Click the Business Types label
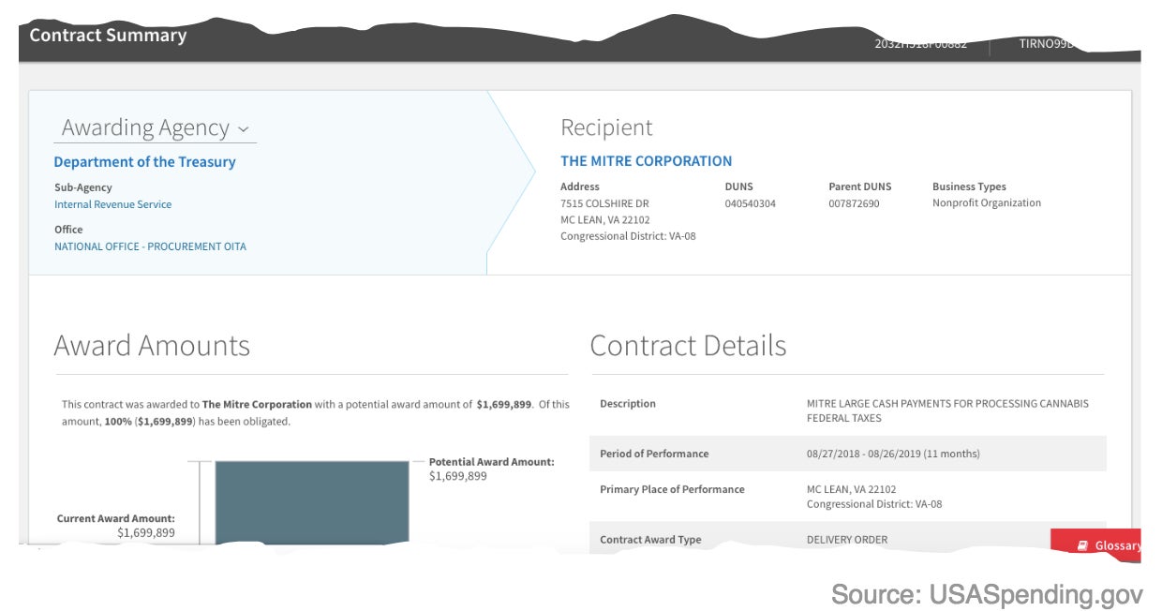Viewport: 1162px width, 611px height. click(x=969, y=186)
